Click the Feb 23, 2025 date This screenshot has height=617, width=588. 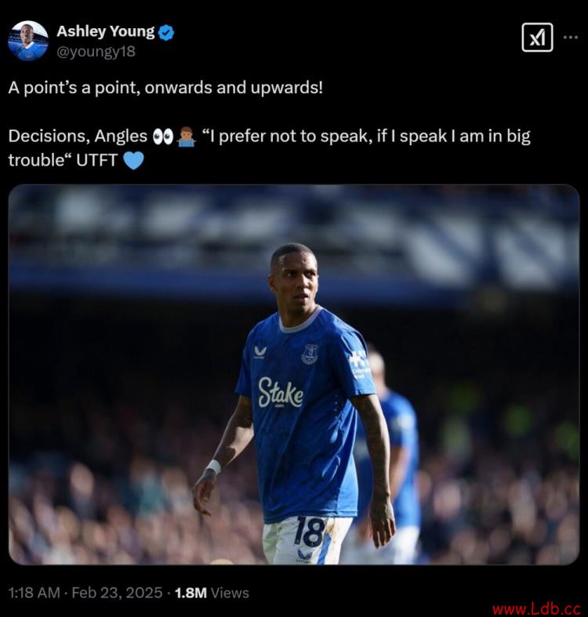click(x=117, y=593)
